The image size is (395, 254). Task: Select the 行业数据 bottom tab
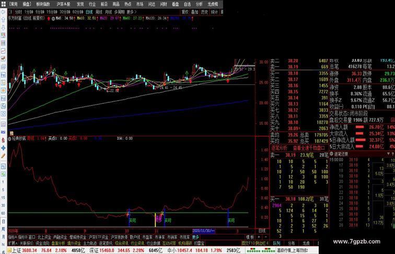click(154, 243)
